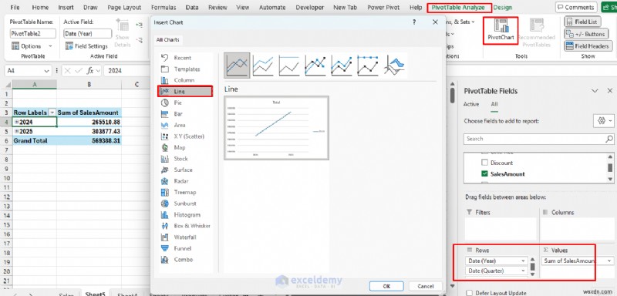Select the Line chart category
This screenshot has width=617, height=296.
tap(185, 92)
